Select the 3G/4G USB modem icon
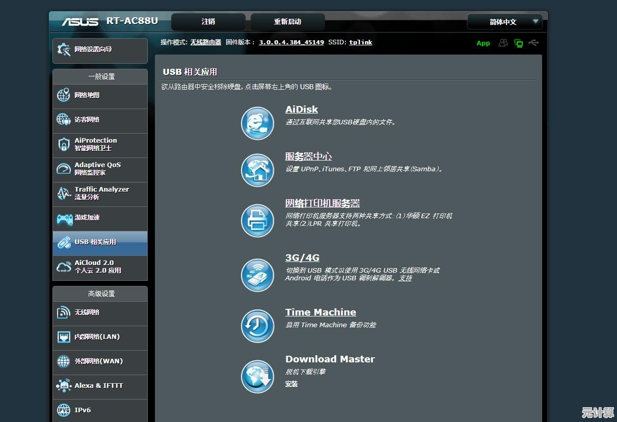617x422 pixels. coord(257,275)
